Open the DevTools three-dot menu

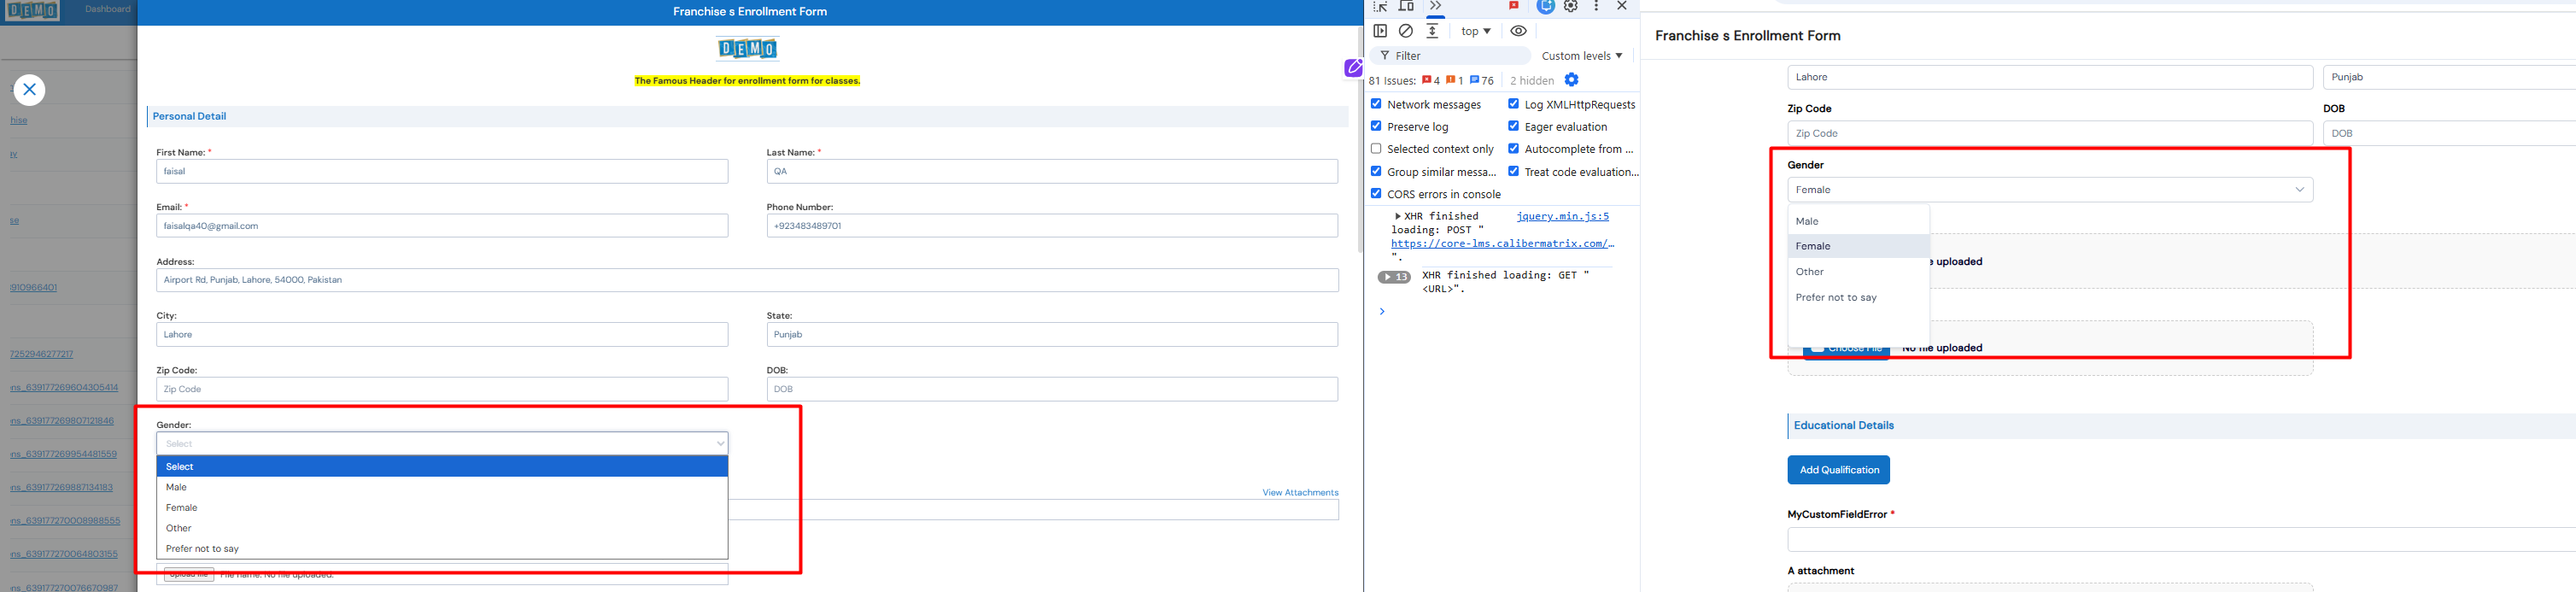tap(1596, 6)
